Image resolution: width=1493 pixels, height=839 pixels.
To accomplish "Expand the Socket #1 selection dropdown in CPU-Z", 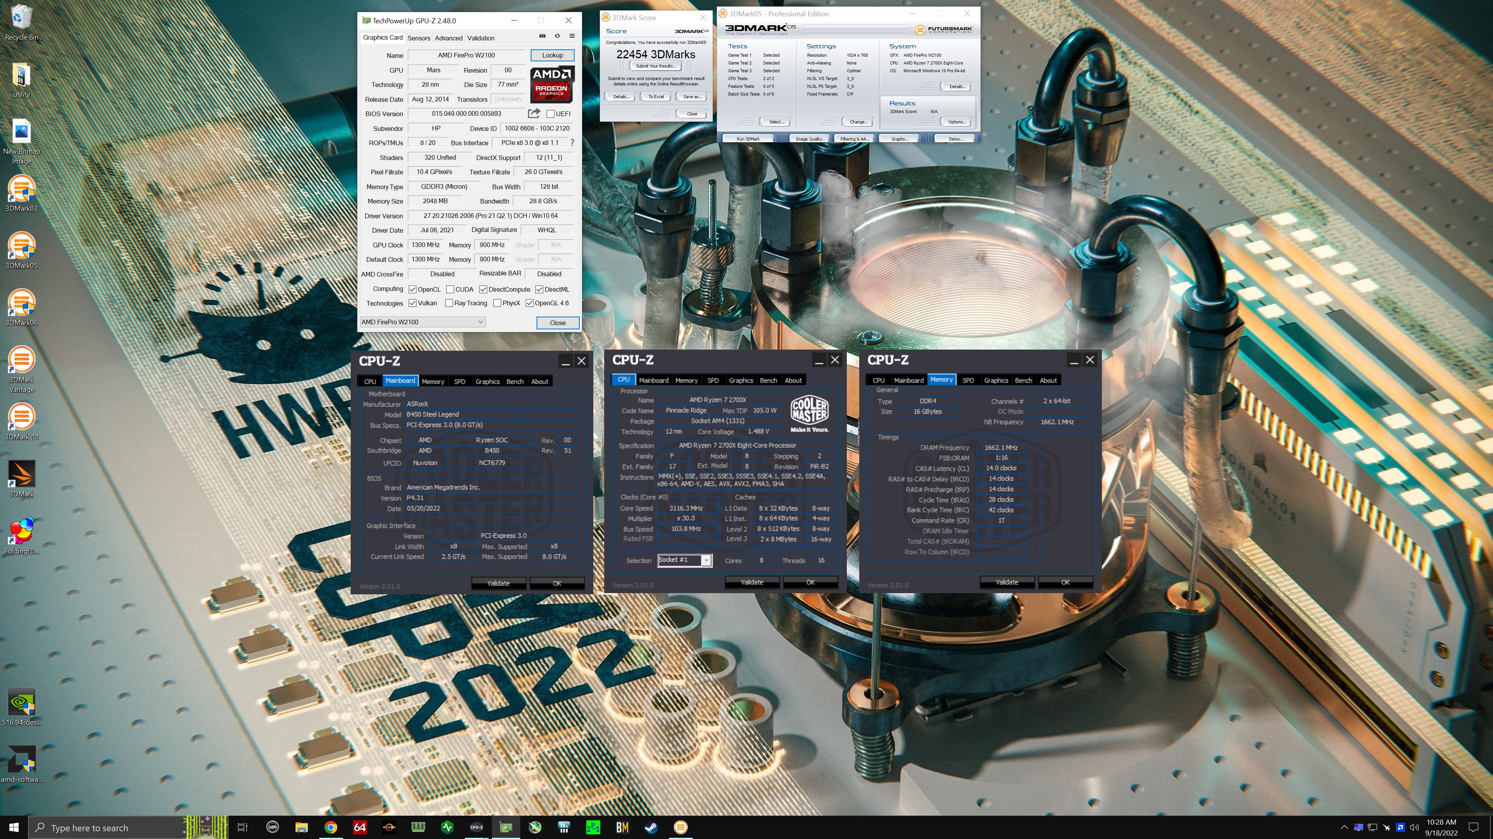I will click(705, 560).
